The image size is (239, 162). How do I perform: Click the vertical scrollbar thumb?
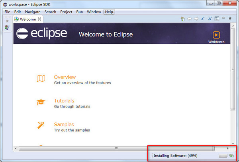[233, 69]
